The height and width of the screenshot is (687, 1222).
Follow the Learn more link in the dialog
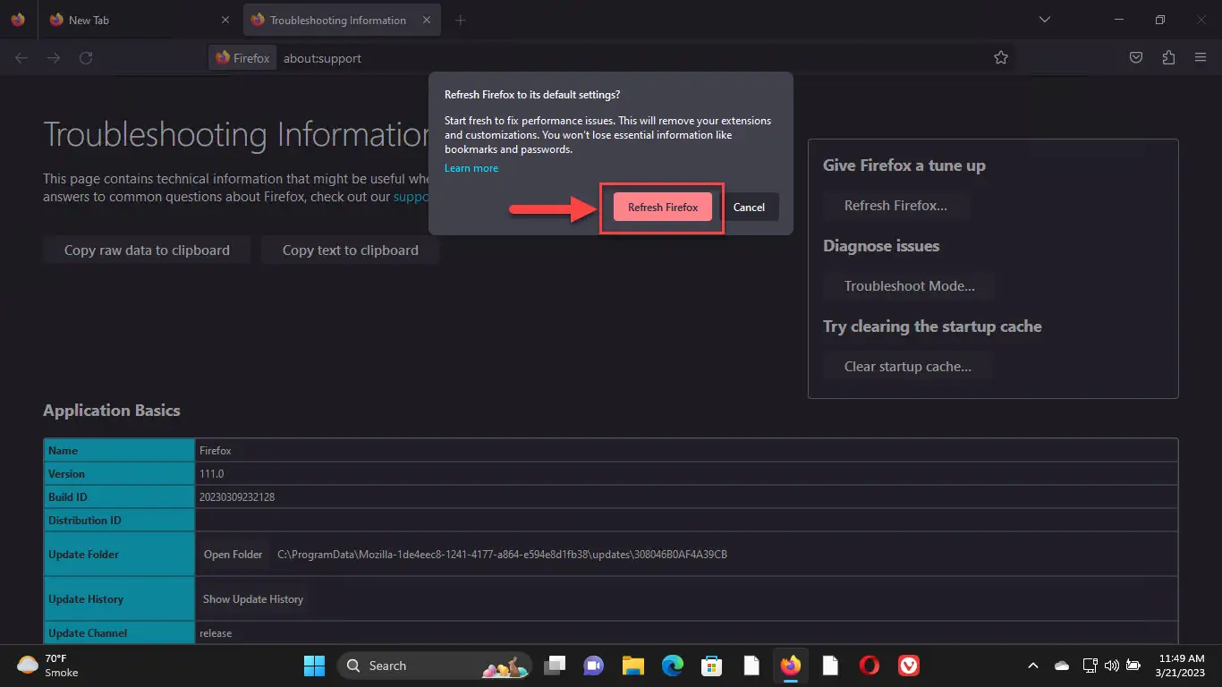pyautogui.click(x=471, y=168)
